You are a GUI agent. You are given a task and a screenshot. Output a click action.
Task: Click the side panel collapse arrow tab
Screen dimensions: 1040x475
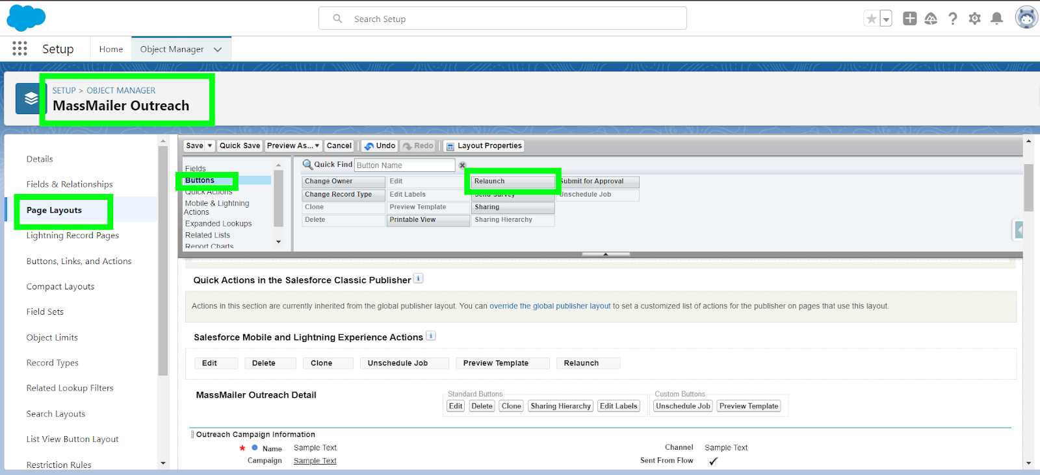click(1019, 230)
